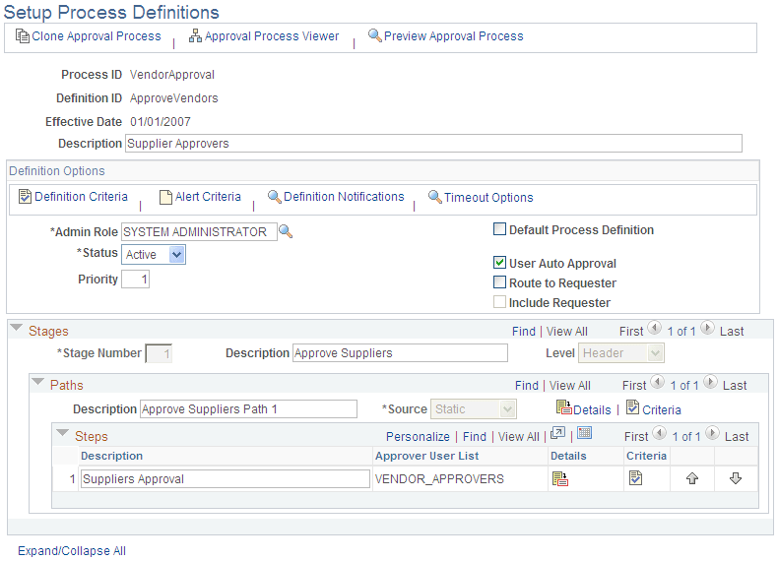Screen dimensions: 778x561
Task: Open Definition Criteria link
Action: 81,197
